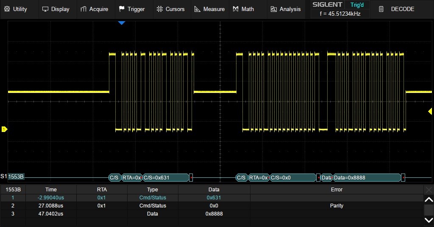Click the C/S=0x631 decode packet
The width and height of the screenshot is (434, 227).
tap(165, 177)
